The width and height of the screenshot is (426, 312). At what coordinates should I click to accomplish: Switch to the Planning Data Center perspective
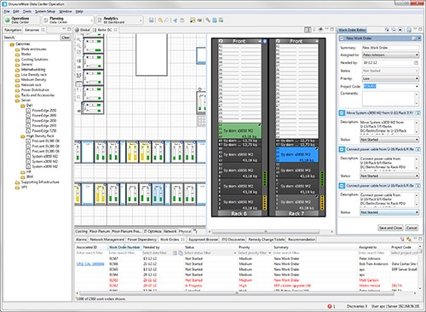click(x=68, y=20)
